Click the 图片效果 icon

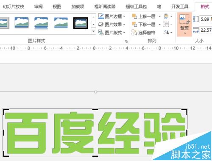point(101,25)
